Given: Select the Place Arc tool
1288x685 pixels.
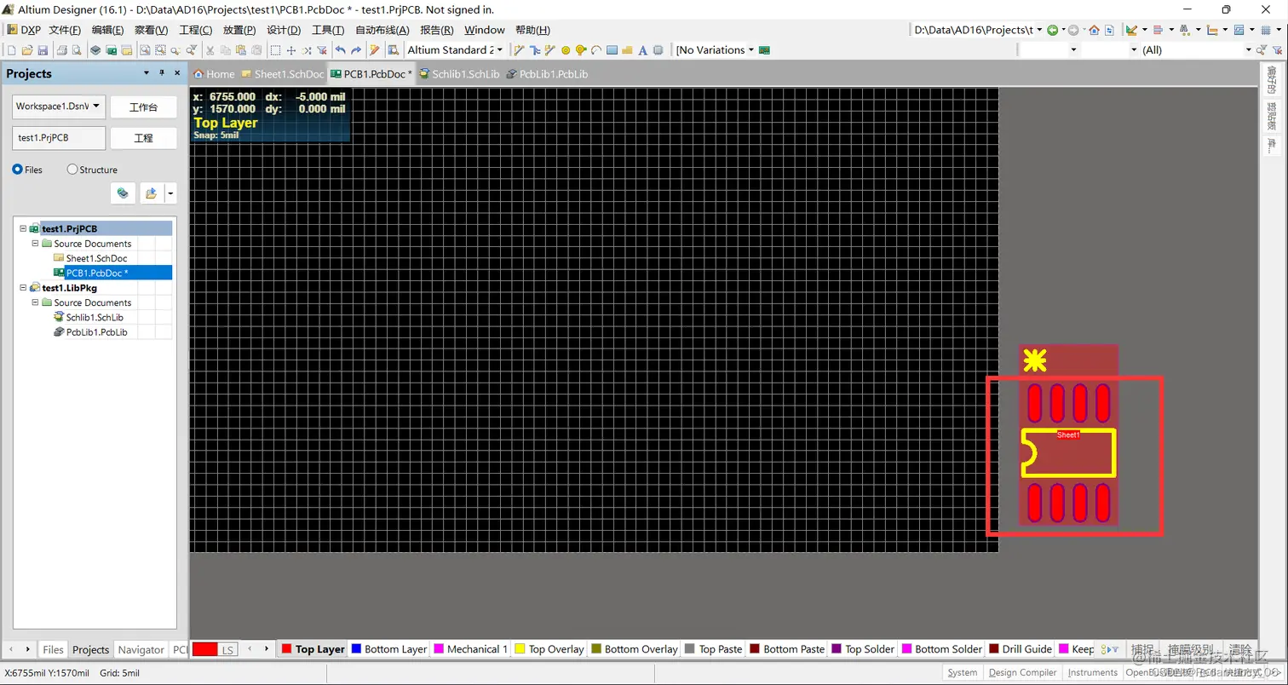Looking at the screenshot, I should point(596,50).
